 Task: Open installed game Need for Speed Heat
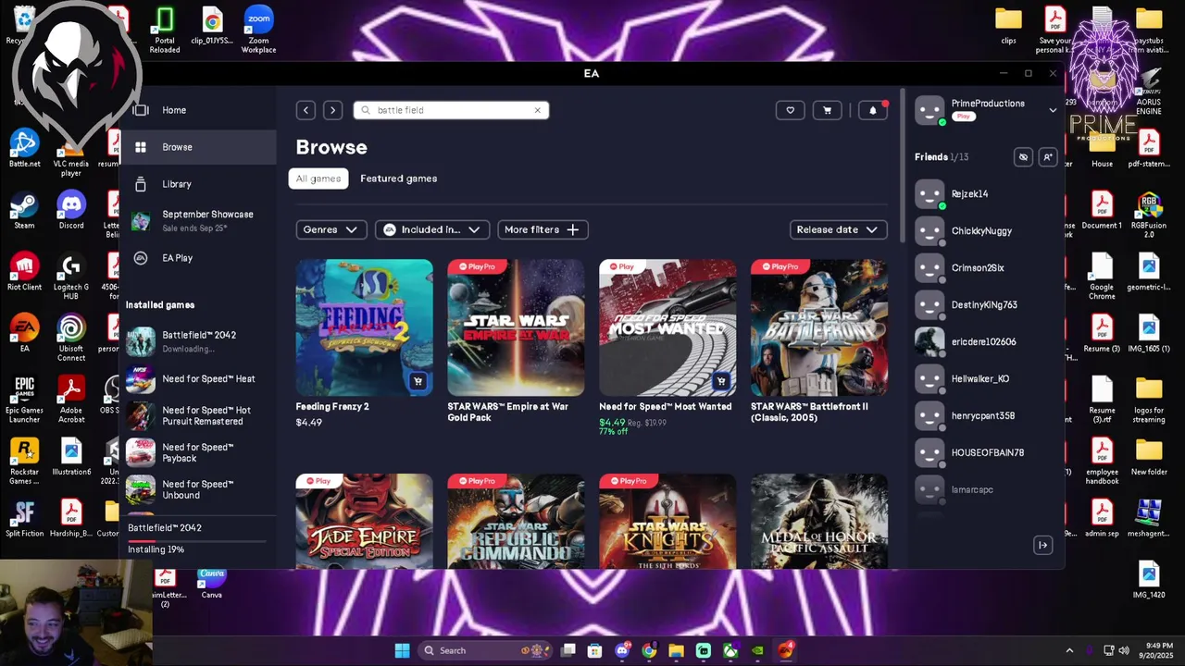tap(198, 378)
